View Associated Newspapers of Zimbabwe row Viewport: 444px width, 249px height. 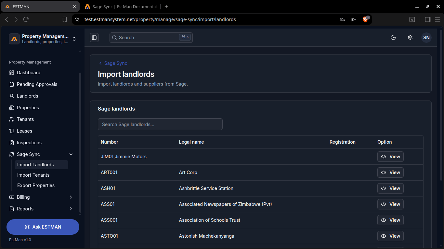(x=390, y=204)
